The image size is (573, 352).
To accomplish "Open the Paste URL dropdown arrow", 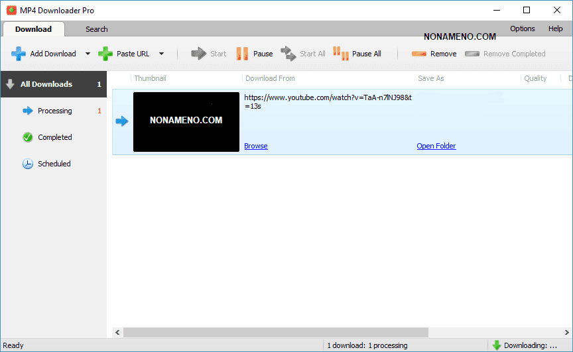I will click(161, 54).
